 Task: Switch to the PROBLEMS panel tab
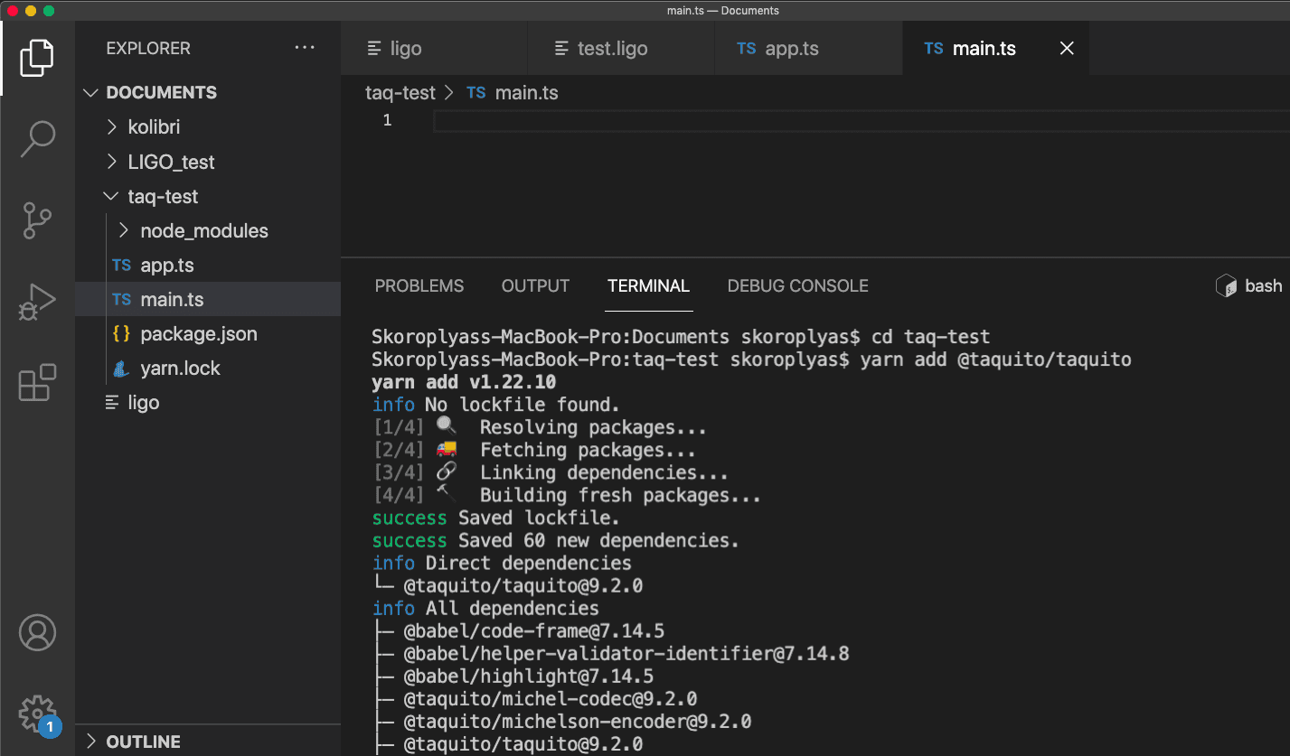tap(419, 286)
